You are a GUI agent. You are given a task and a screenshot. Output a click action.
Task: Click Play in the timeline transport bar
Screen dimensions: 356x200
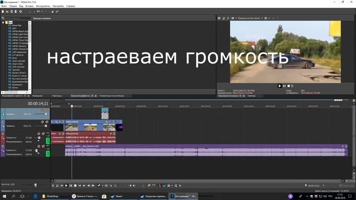coord(66,186)
